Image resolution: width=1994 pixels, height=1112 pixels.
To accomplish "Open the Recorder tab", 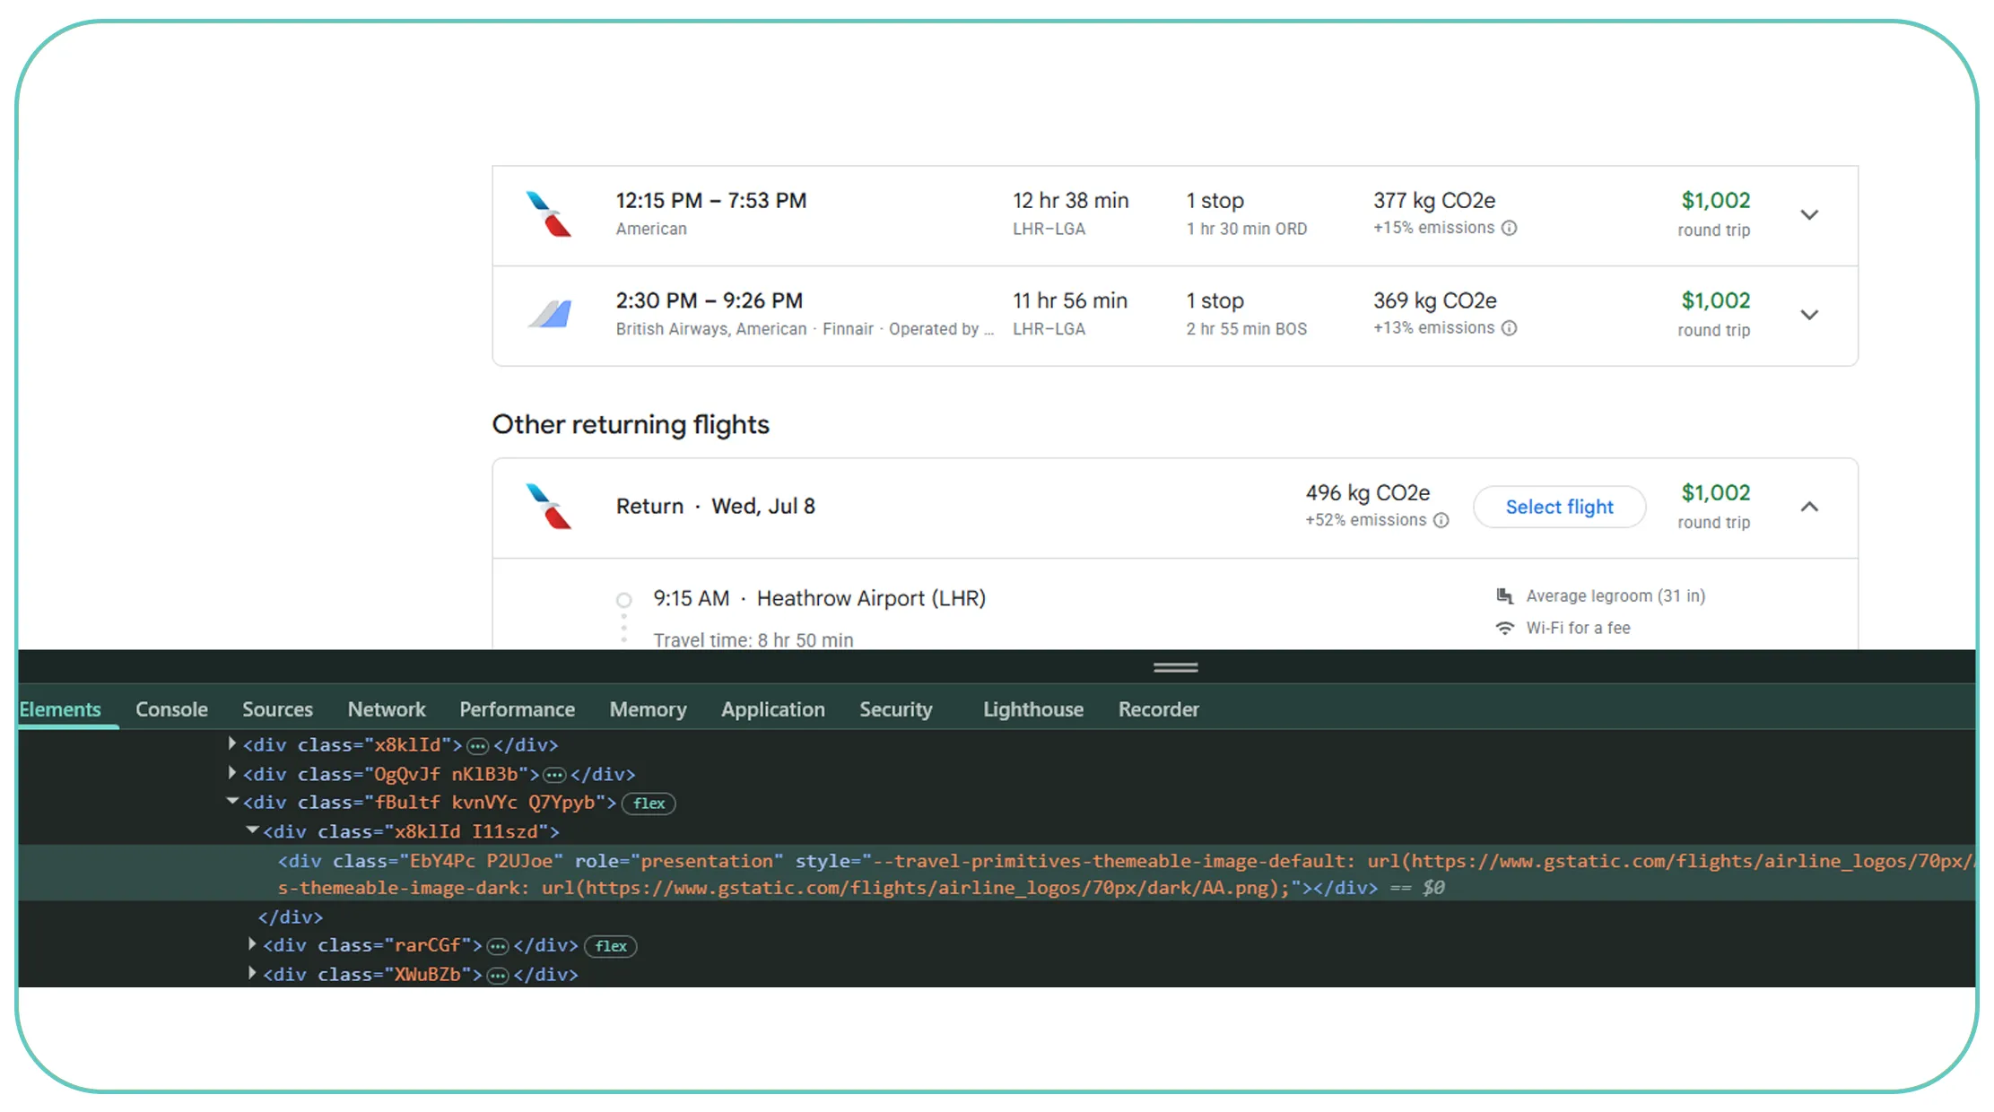I will tap(1159, 709).
